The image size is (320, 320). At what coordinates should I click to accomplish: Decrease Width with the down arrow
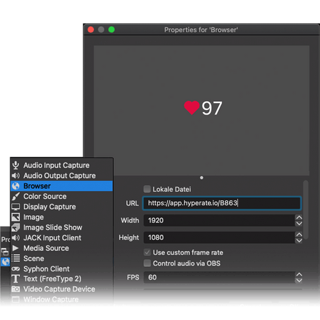tap(299, 223)
